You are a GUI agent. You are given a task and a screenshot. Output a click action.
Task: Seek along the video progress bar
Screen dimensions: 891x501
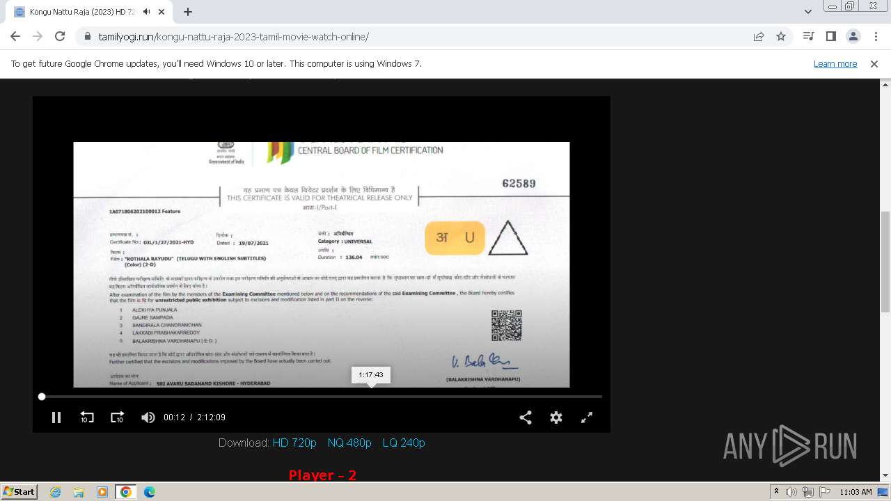(320, 397)
